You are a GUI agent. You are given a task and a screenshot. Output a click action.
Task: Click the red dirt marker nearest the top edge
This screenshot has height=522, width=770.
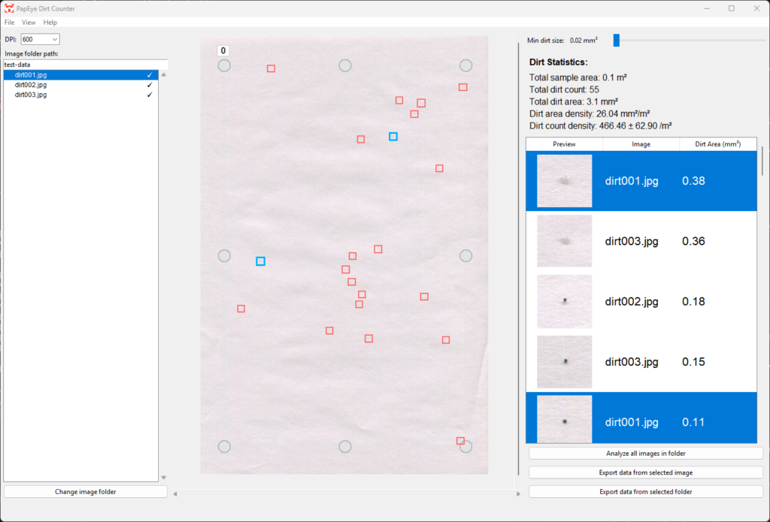point(271,68)
